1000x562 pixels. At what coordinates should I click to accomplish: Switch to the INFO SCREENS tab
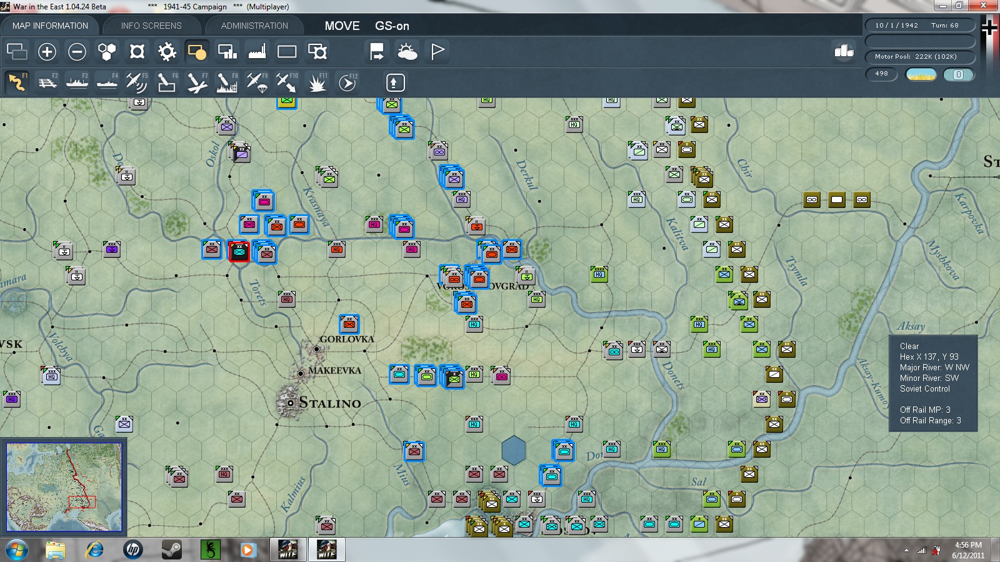click(151, 26)
